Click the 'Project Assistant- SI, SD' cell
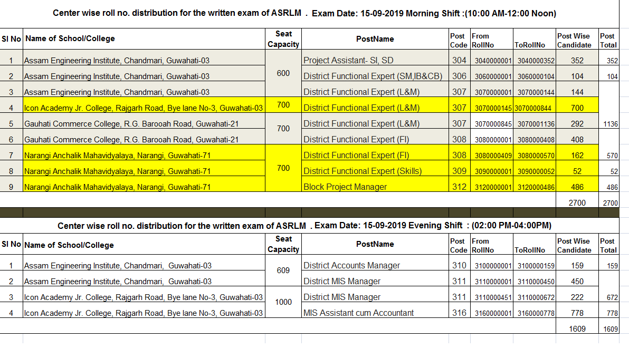This screenshot has width=629, height=348. pyautogui.click(x=375, y=57)
